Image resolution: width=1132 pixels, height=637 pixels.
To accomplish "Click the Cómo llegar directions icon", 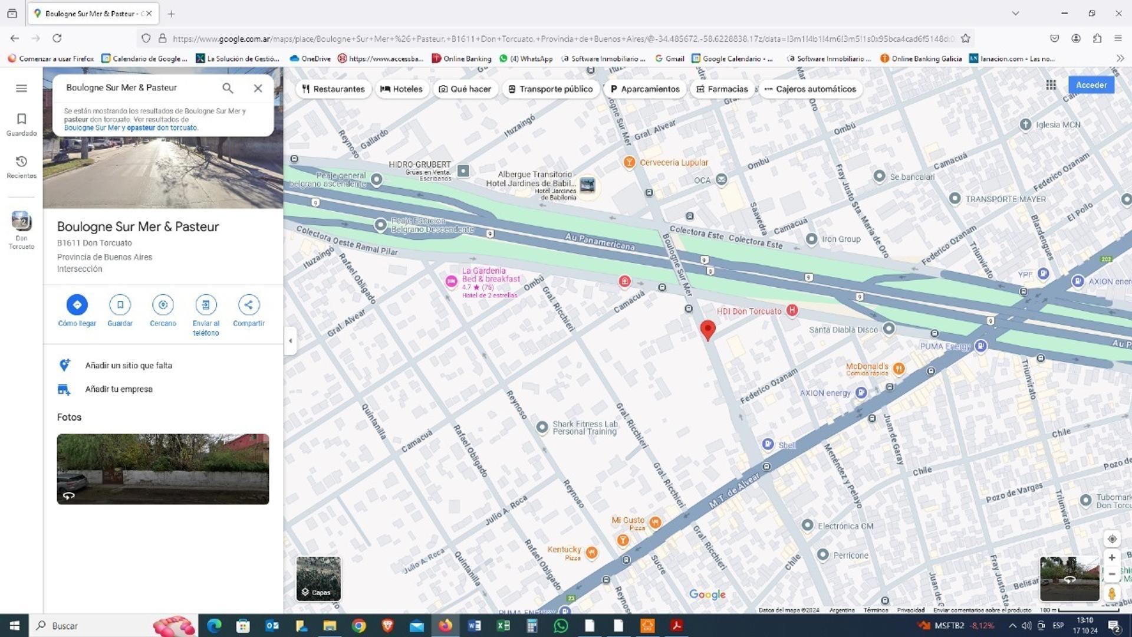I will click(x=77, y=305).
